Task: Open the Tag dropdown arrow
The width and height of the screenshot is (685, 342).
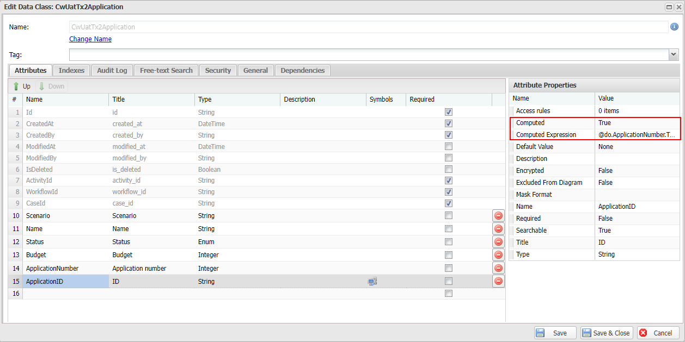Action: pos(674,54)
